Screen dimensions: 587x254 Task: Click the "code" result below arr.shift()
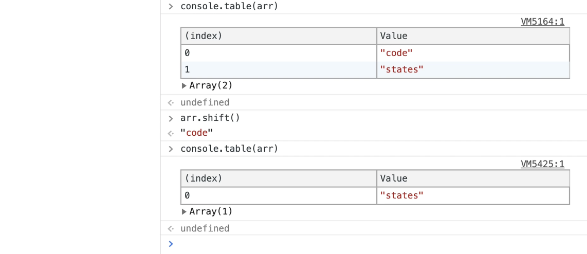[196, 133]
